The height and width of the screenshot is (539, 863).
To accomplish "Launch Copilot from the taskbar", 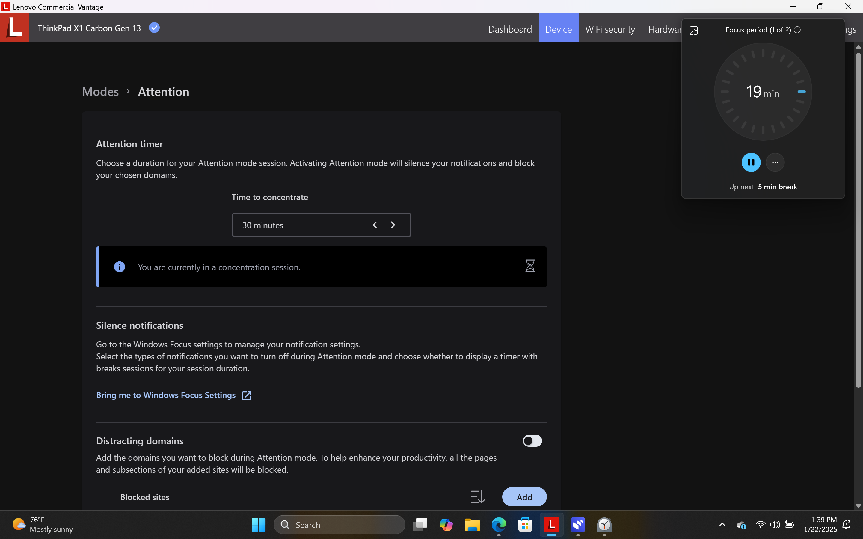I will pos(446,525).
